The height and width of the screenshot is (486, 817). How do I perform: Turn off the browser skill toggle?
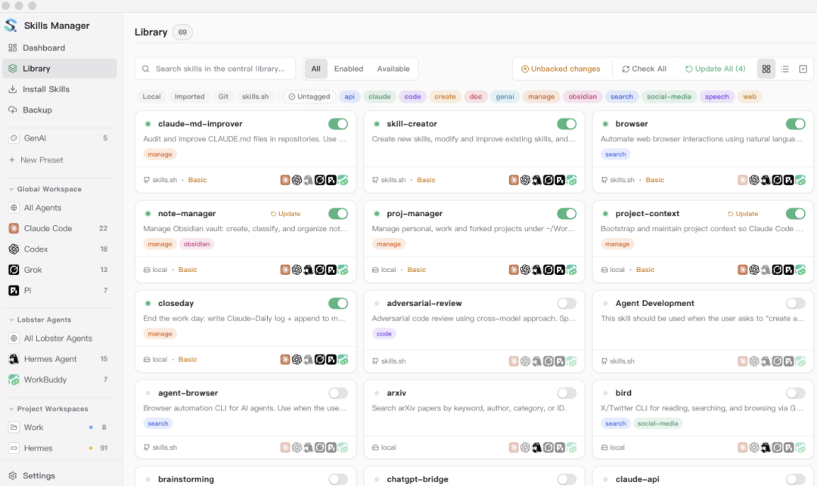(796, 124)
